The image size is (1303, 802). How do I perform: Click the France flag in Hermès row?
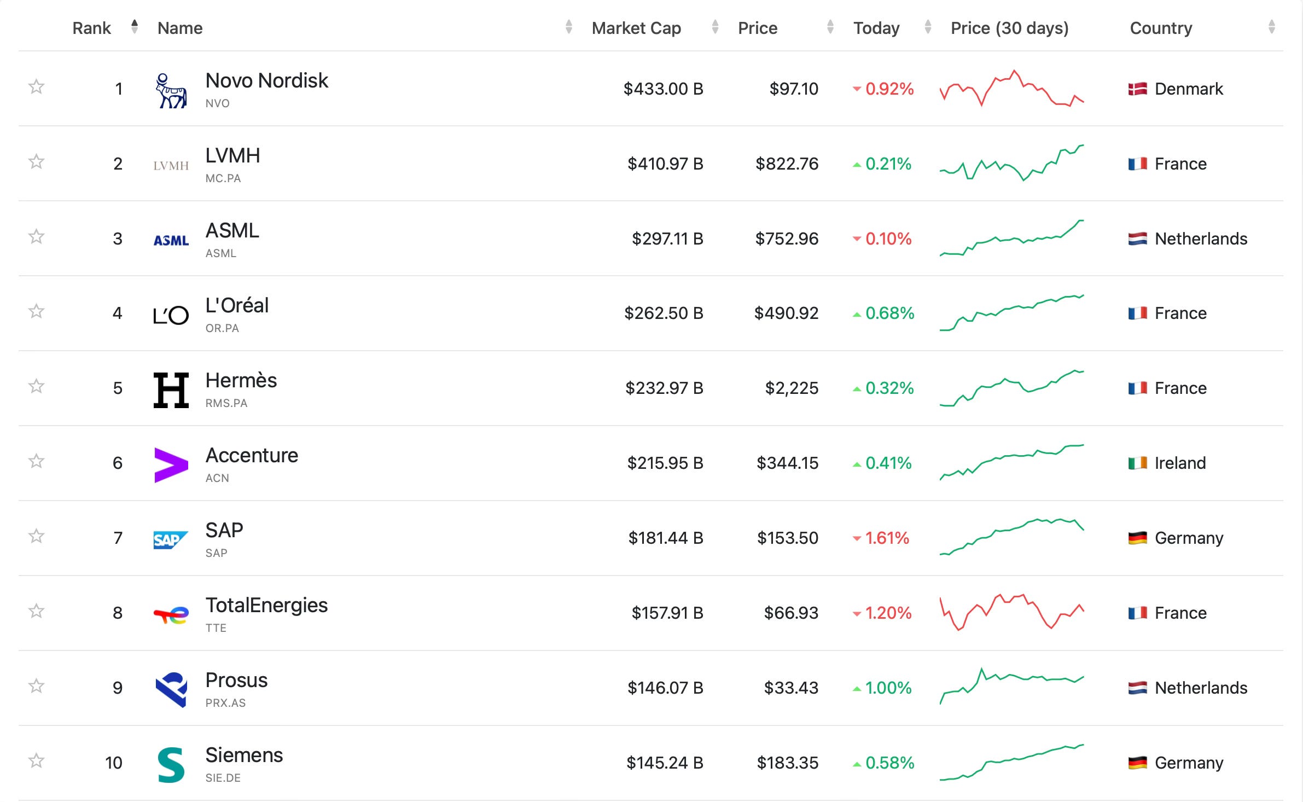[1138, 388]
